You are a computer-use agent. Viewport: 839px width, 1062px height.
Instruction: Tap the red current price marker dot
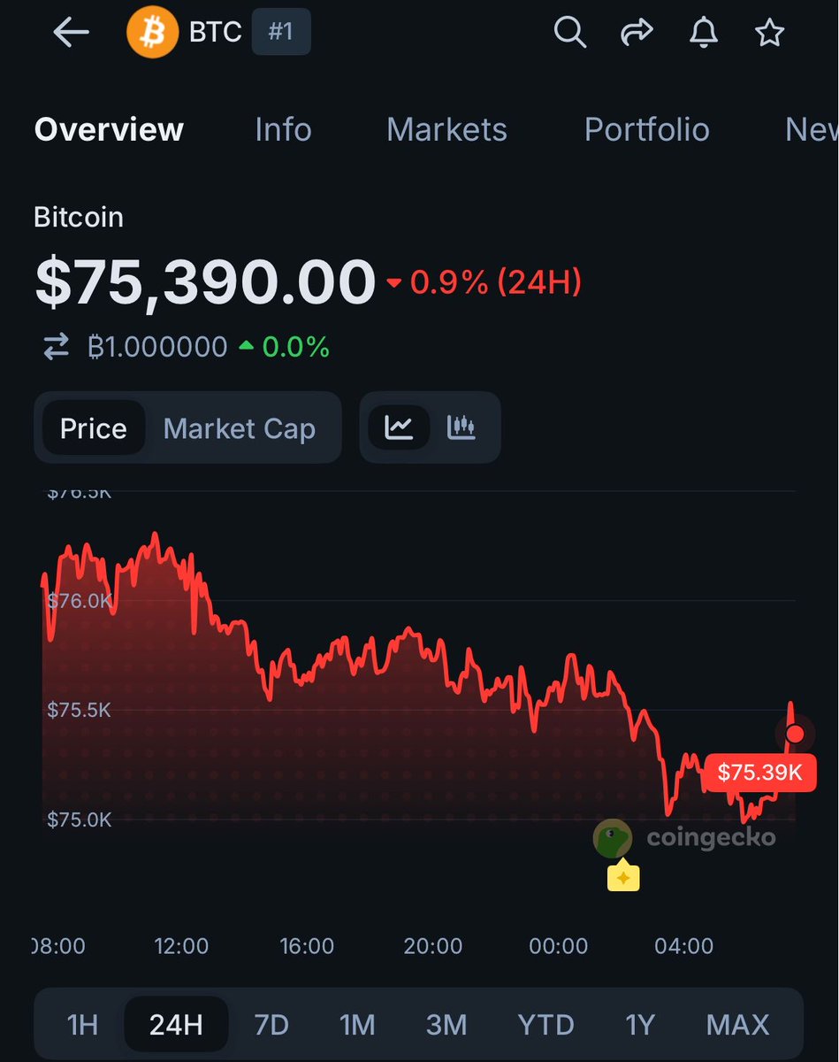pos(795,734)
